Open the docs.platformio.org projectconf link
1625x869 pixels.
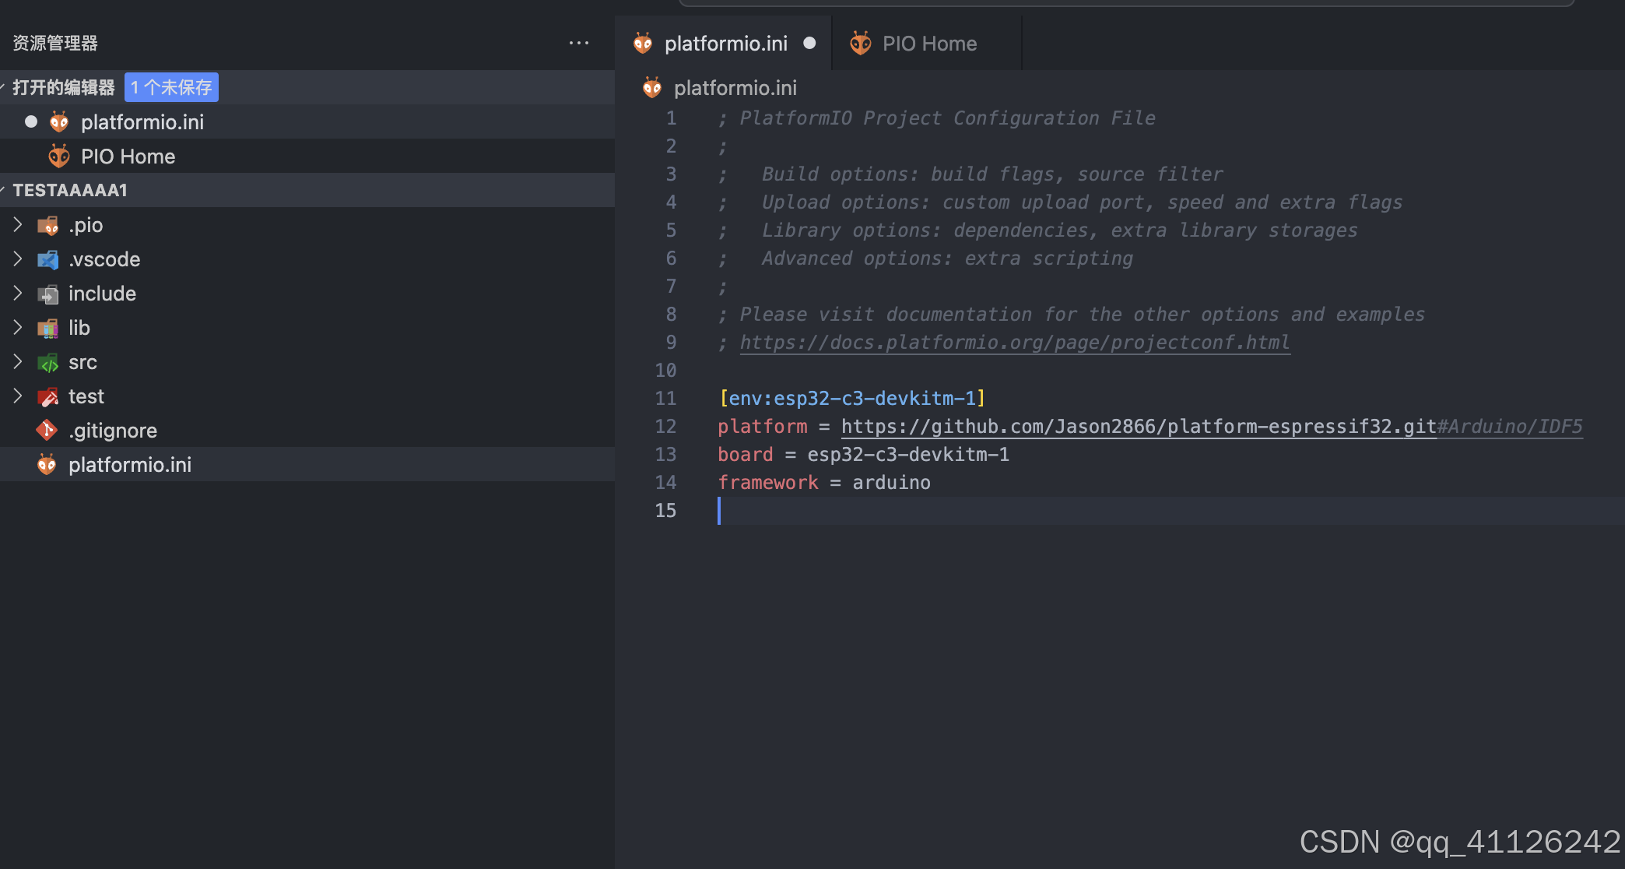(1014, 343)
